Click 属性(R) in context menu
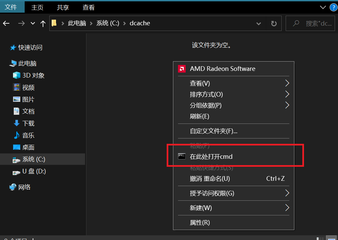The width and height of the screenshot is (338, 240). [x=200, y=222]
